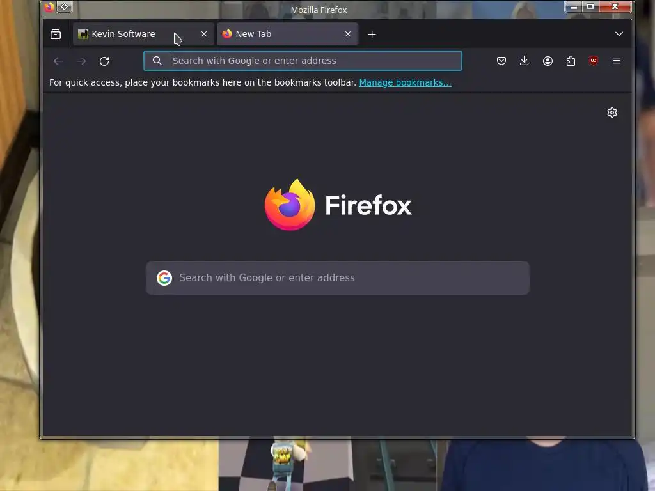Close the New Tab tab
Screen dimensions: 655x491
point(348,34)
